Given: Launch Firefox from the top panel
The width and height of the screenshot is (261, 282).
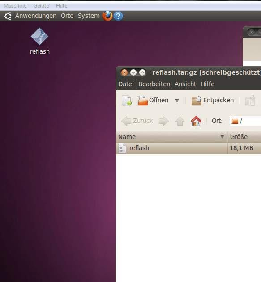Looking at the screenshot, I should tap(107, 16).
